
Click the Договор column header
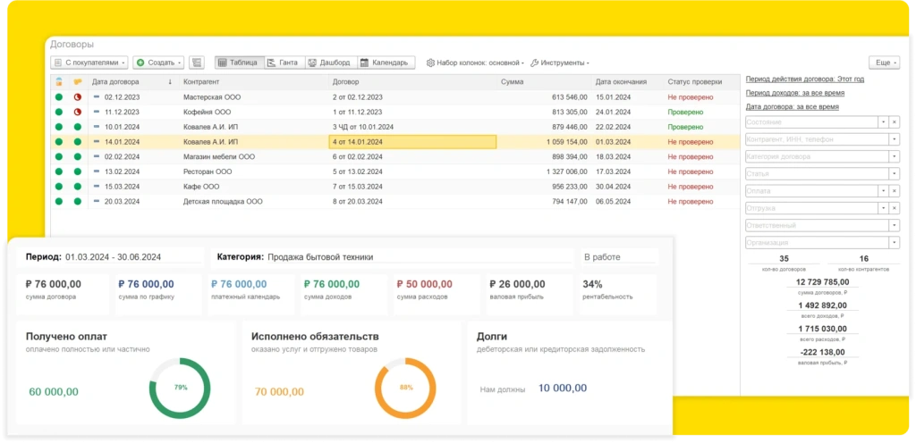[x=412, y=82]
